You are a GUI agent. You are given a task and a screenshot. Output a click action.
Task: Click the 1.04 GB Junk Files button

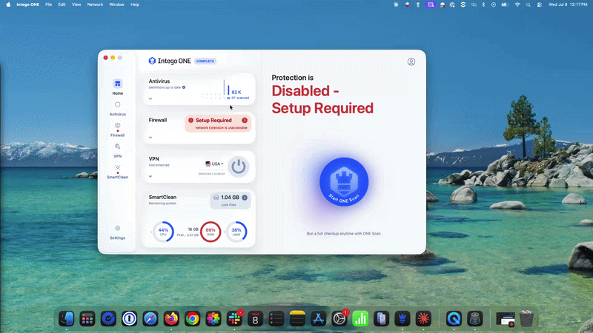point(231,201)
